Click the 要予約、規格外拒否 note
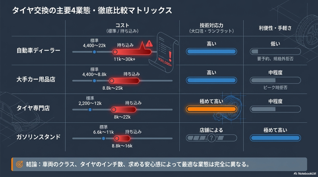The width and height of the screenshot is (318, 177). tap(275, 59)
